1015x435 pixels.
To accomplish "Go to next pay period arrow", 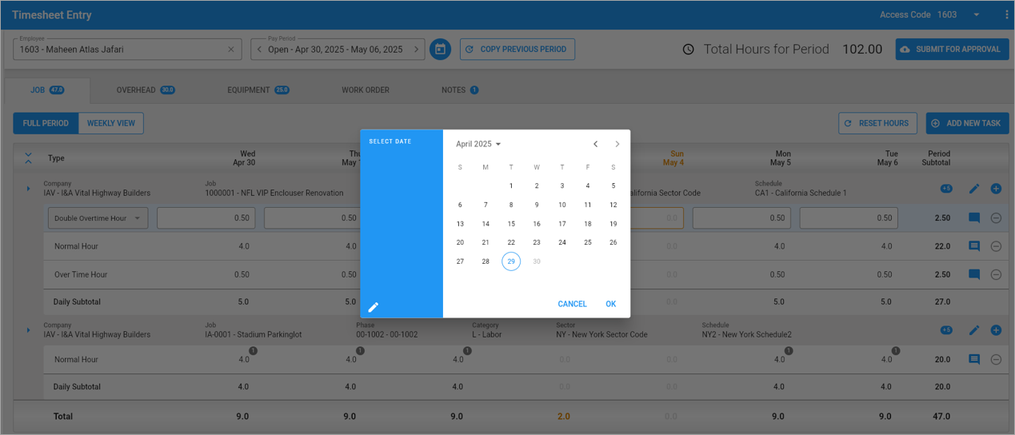I will 416,50.
